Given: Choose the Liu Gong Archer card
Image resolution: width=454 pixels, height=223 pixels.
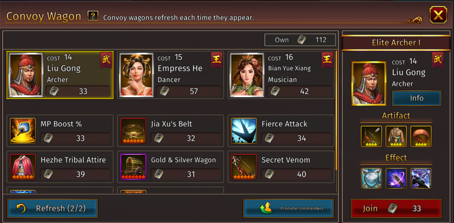Looking at the screenshot, I should point(60,75).
